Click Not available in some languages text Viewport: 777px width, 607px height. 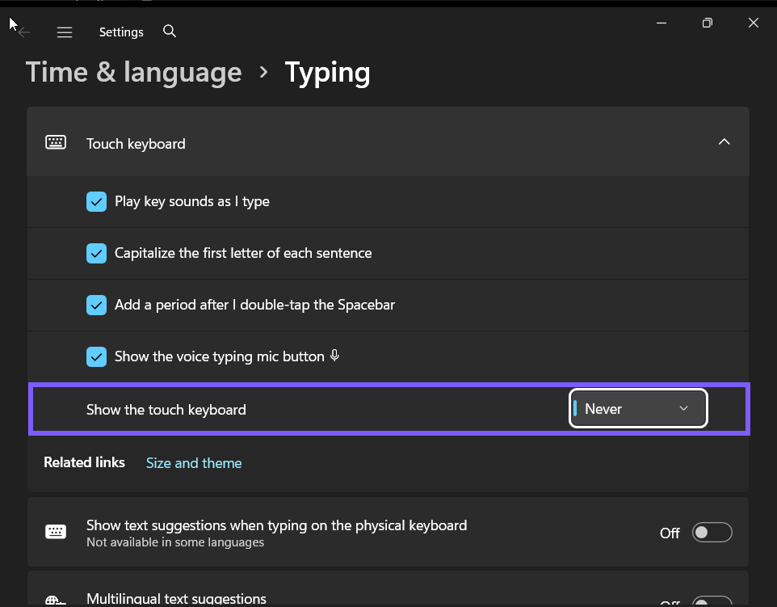pos(175,542)
